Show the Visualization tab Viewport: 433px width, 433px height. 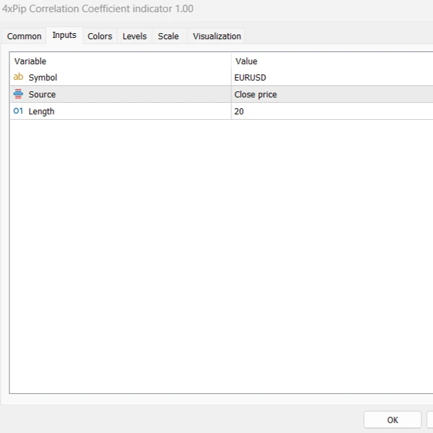216,37
